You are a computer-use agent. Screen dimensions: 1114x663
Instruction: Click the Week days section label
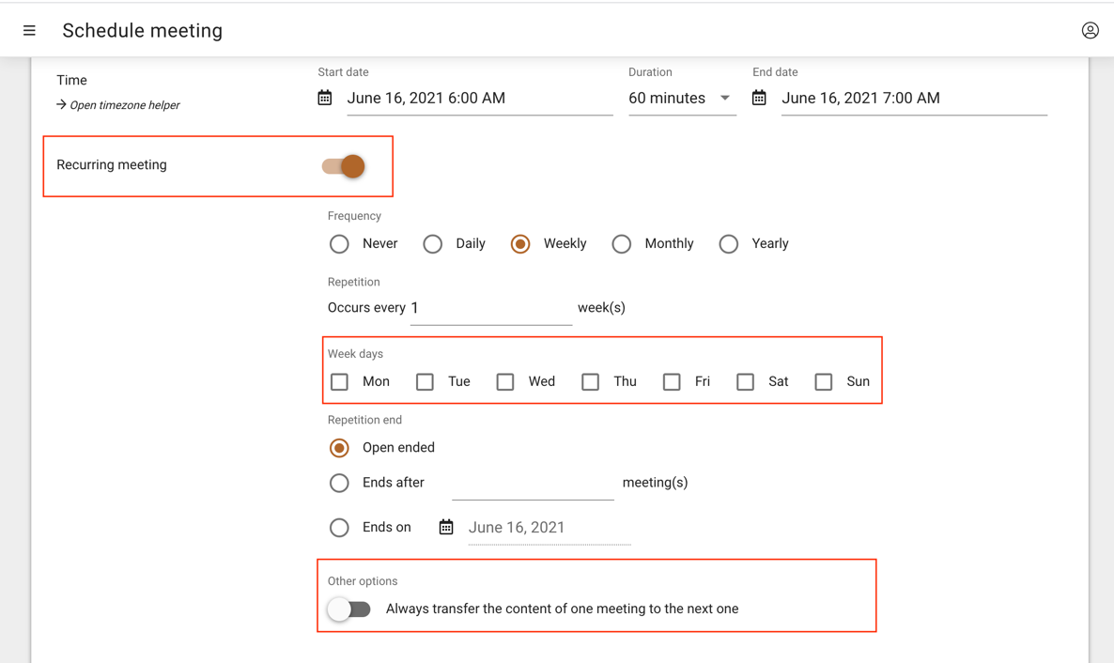pyautogui.click(x=355, y=354)
